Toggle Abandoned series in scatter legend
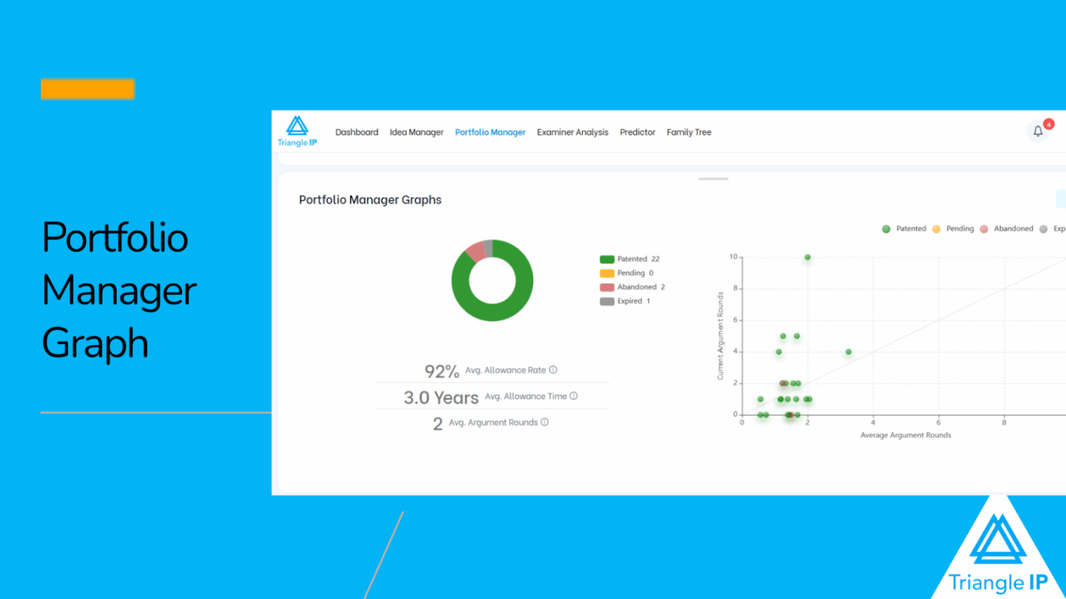Screen dimensions: 1066x599 tap(1006, 229)
